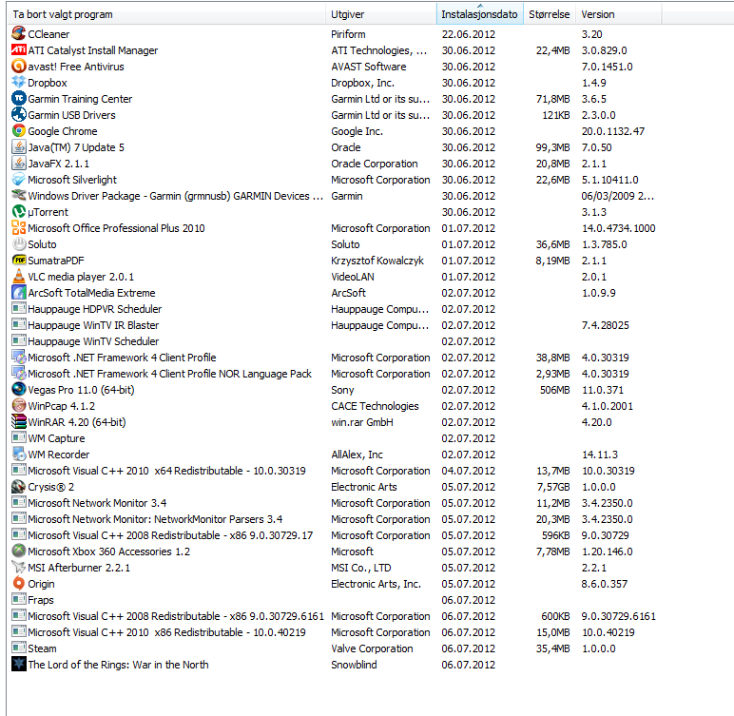734x716 pixels.
Task: Click the Vegas Pro 11.0 icon
Action: click(19, 389)
